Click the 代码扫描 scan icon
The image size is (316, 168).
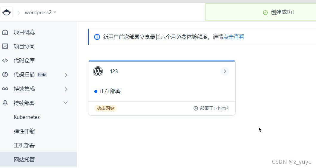coord(5,74)
